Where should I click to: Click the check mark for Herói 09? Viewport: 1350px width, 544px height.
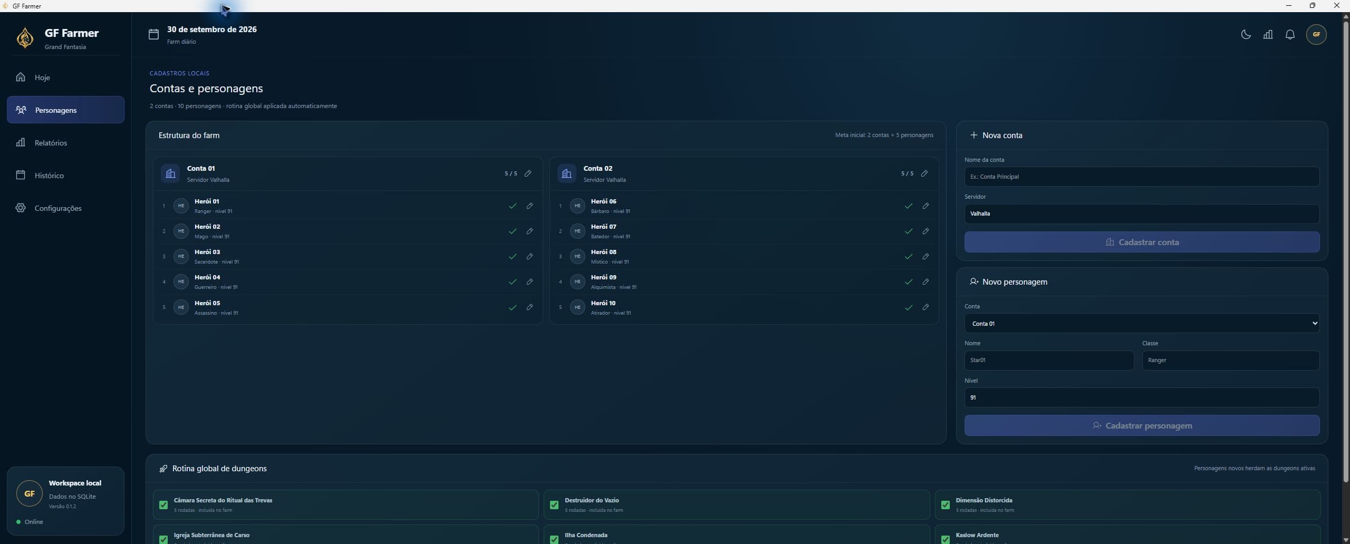coord(909,282)
